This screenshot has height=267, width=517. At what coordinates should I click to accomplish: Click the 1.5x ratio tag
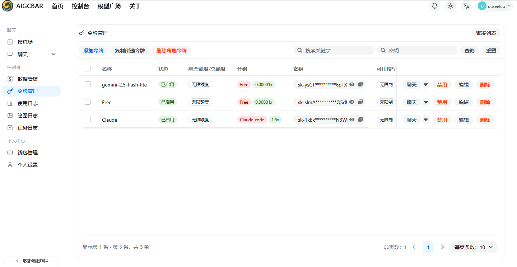click(275, 120)
